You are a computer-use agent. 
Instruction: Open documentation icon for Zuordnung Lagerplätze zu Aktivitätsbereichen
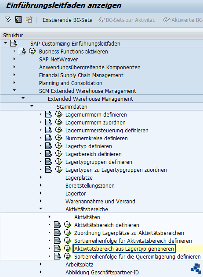pyautogui.click(x=58, y=233)
